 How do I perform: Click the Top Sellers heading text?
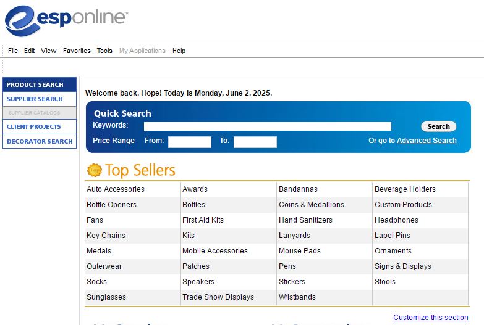pos(140,170)
